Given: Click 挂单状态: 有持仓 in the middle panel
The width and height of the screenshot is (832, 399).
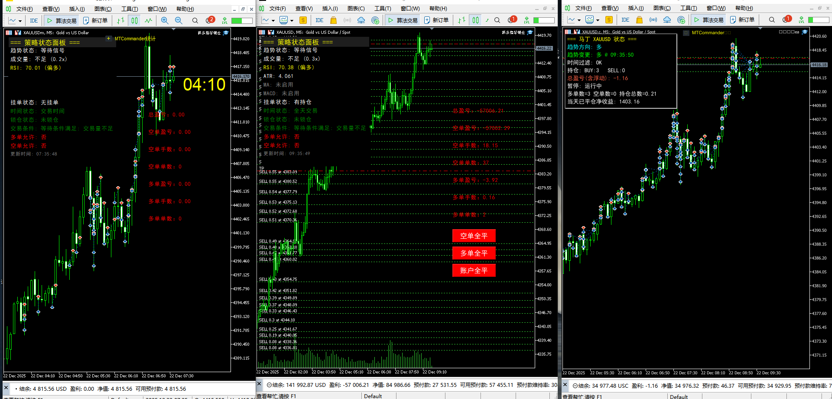Looking at the screenshot, I should 287,102.
